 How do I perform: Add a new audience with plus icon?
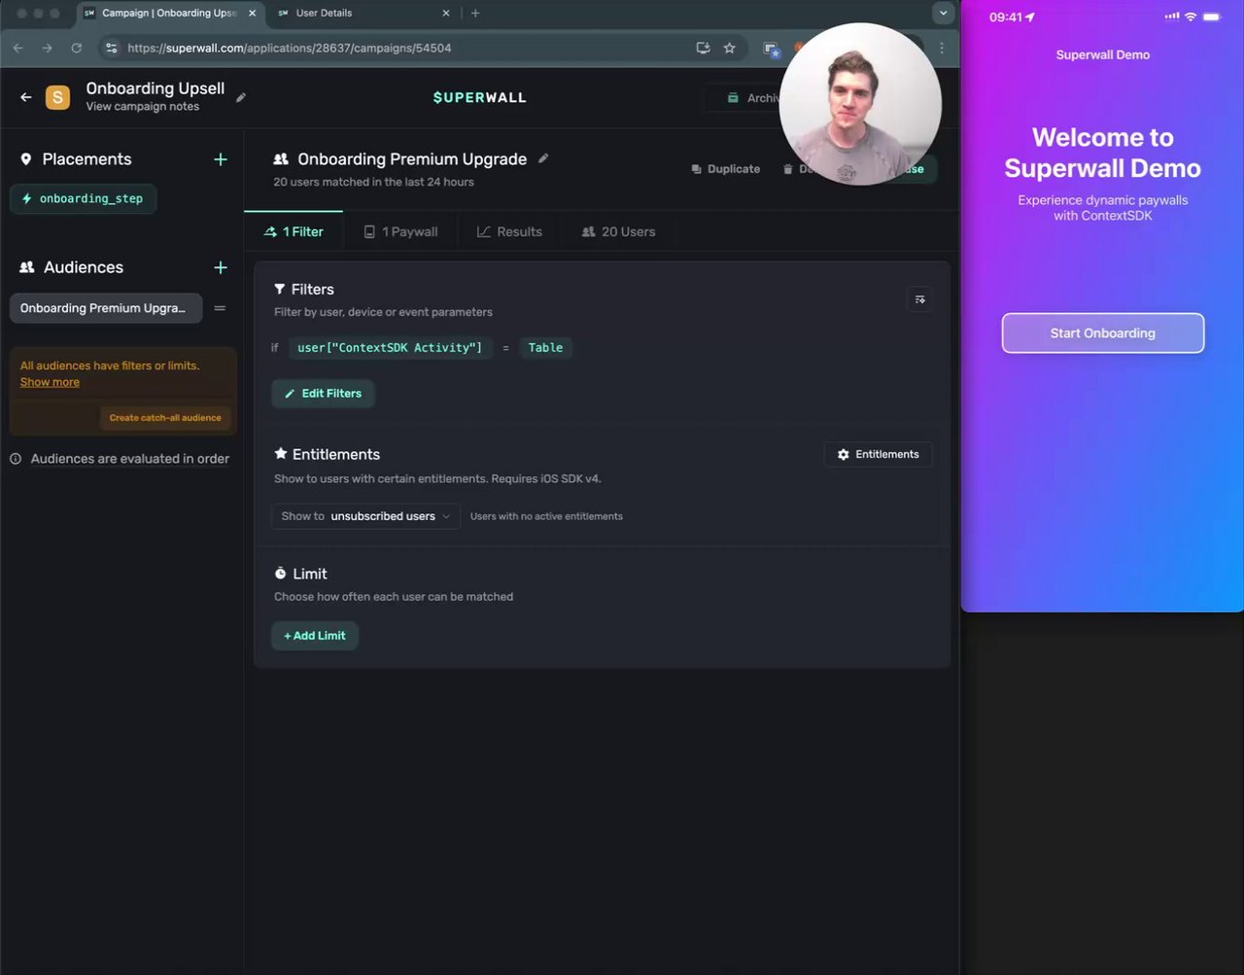pyautogui.click(x=221, y=267)
